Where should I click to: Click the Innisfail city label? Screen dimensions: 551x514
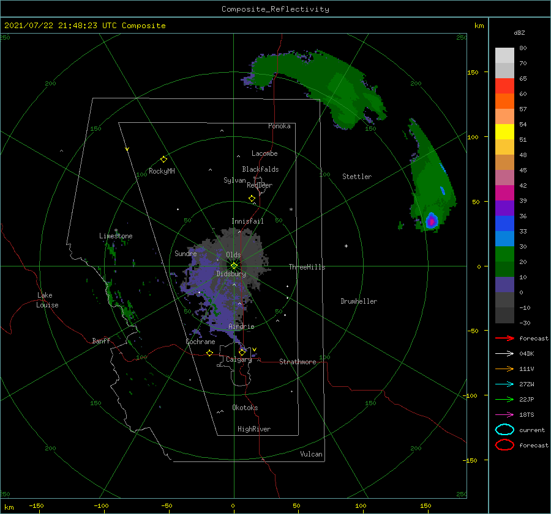(x=247, y=221)
